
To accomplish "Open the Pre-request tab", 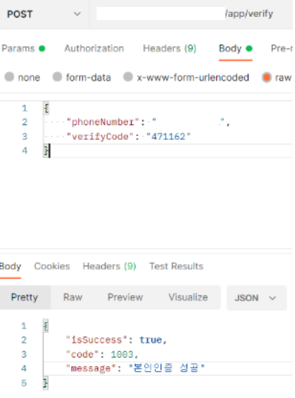I will (x=281, y=48).
